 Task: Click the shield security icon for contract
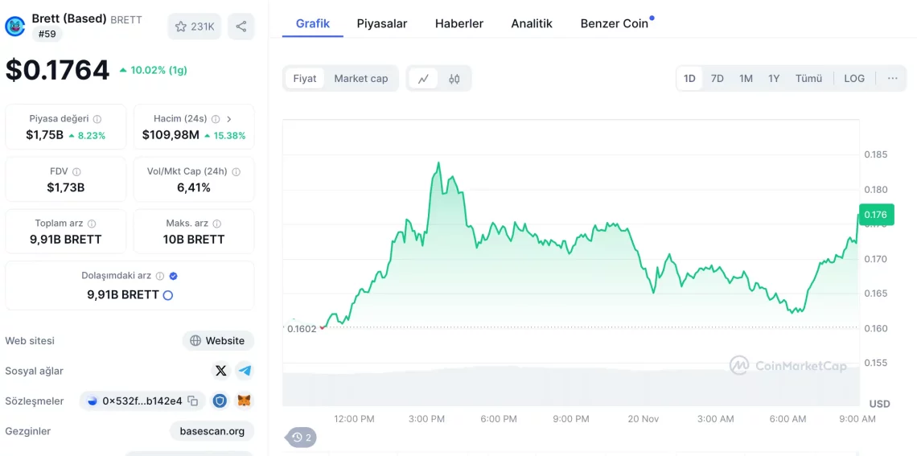pos(220,401)
